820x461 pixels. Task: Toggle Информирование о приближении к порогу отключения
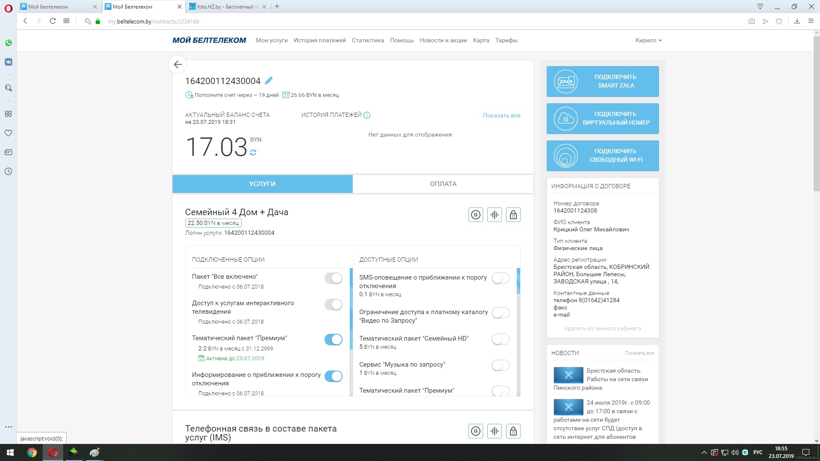(334, 376)
